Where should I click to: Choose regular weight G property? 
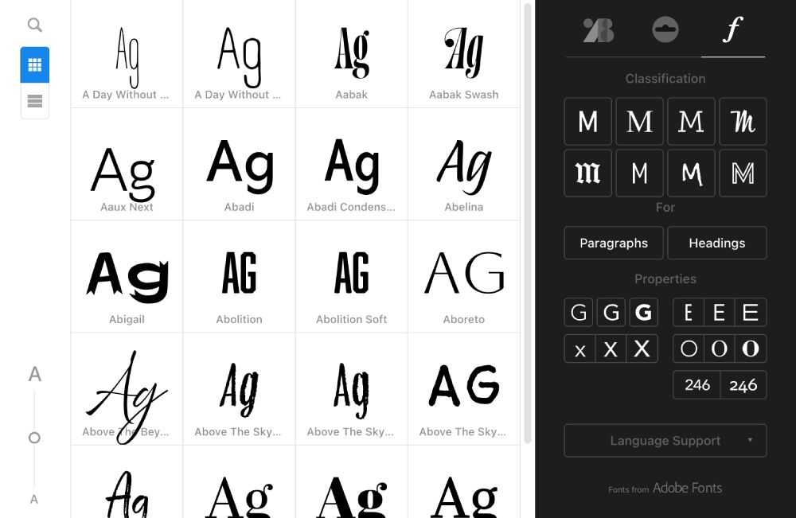coord(611,312)
